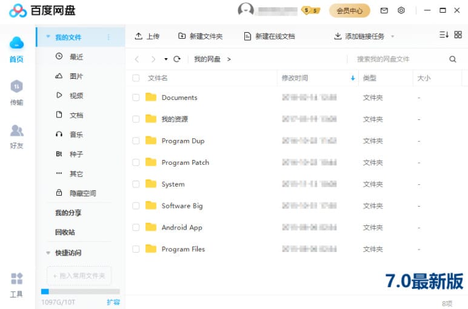Open the 首页 home cloud icon

(17, 43)
